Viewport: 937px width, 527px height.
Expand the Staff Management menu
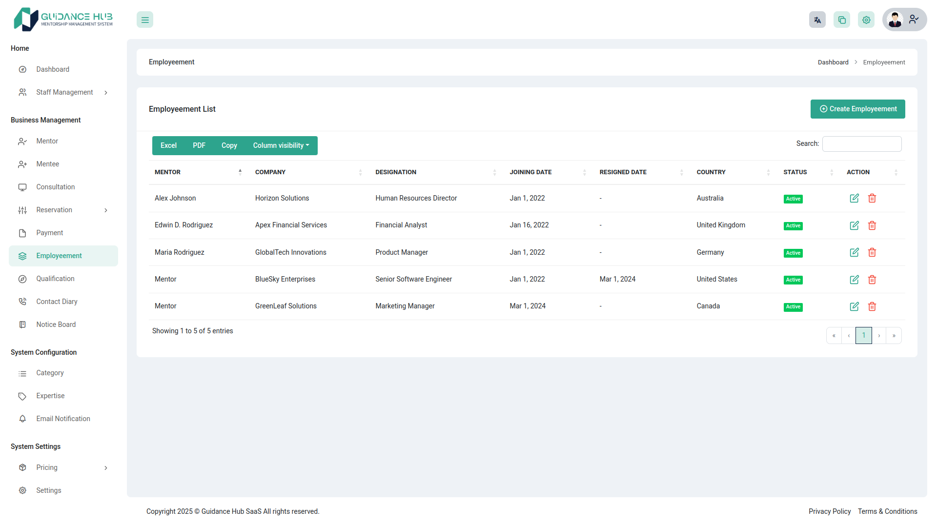[64, 92]
